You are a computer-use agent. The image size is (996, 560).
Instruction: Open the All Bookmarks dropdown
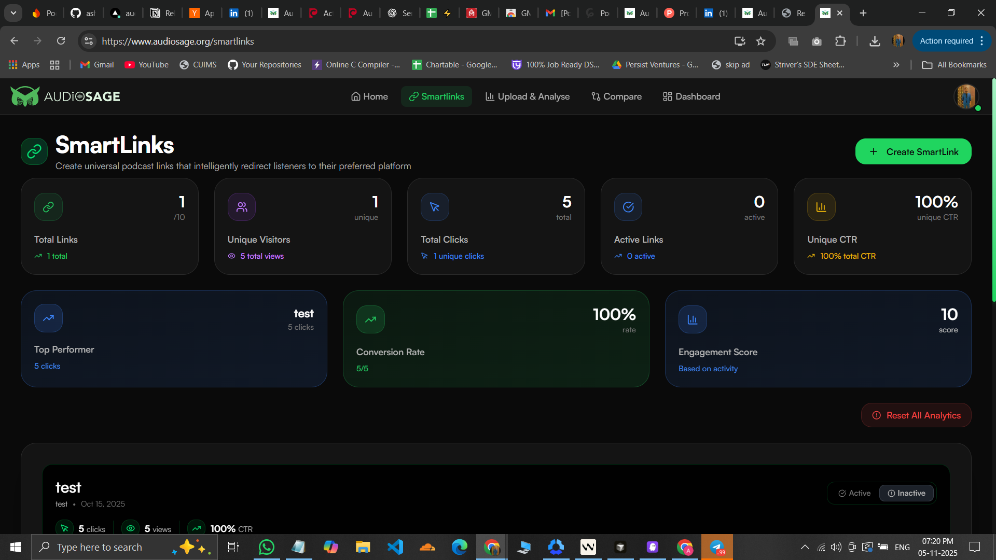(x=955, y=64)
